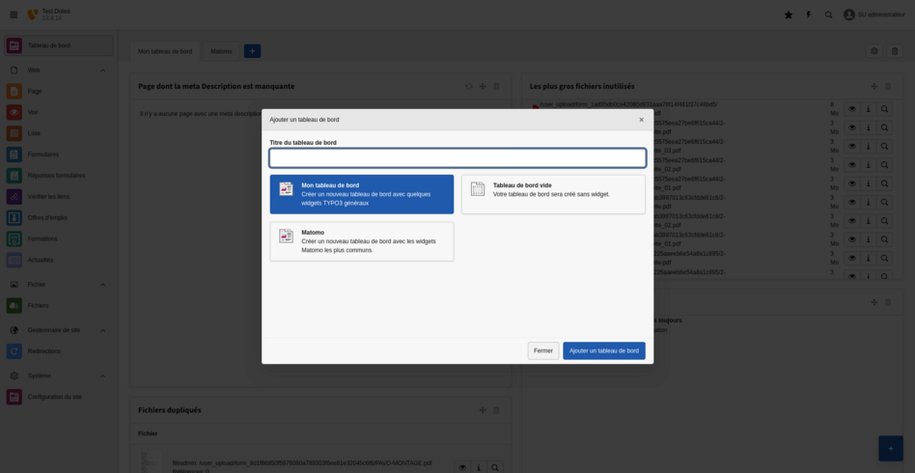This screenshot has width=915, height=473.
Task: Toggle the module menu grid icon
Action: pyautogui.click(x=14, y=14)
